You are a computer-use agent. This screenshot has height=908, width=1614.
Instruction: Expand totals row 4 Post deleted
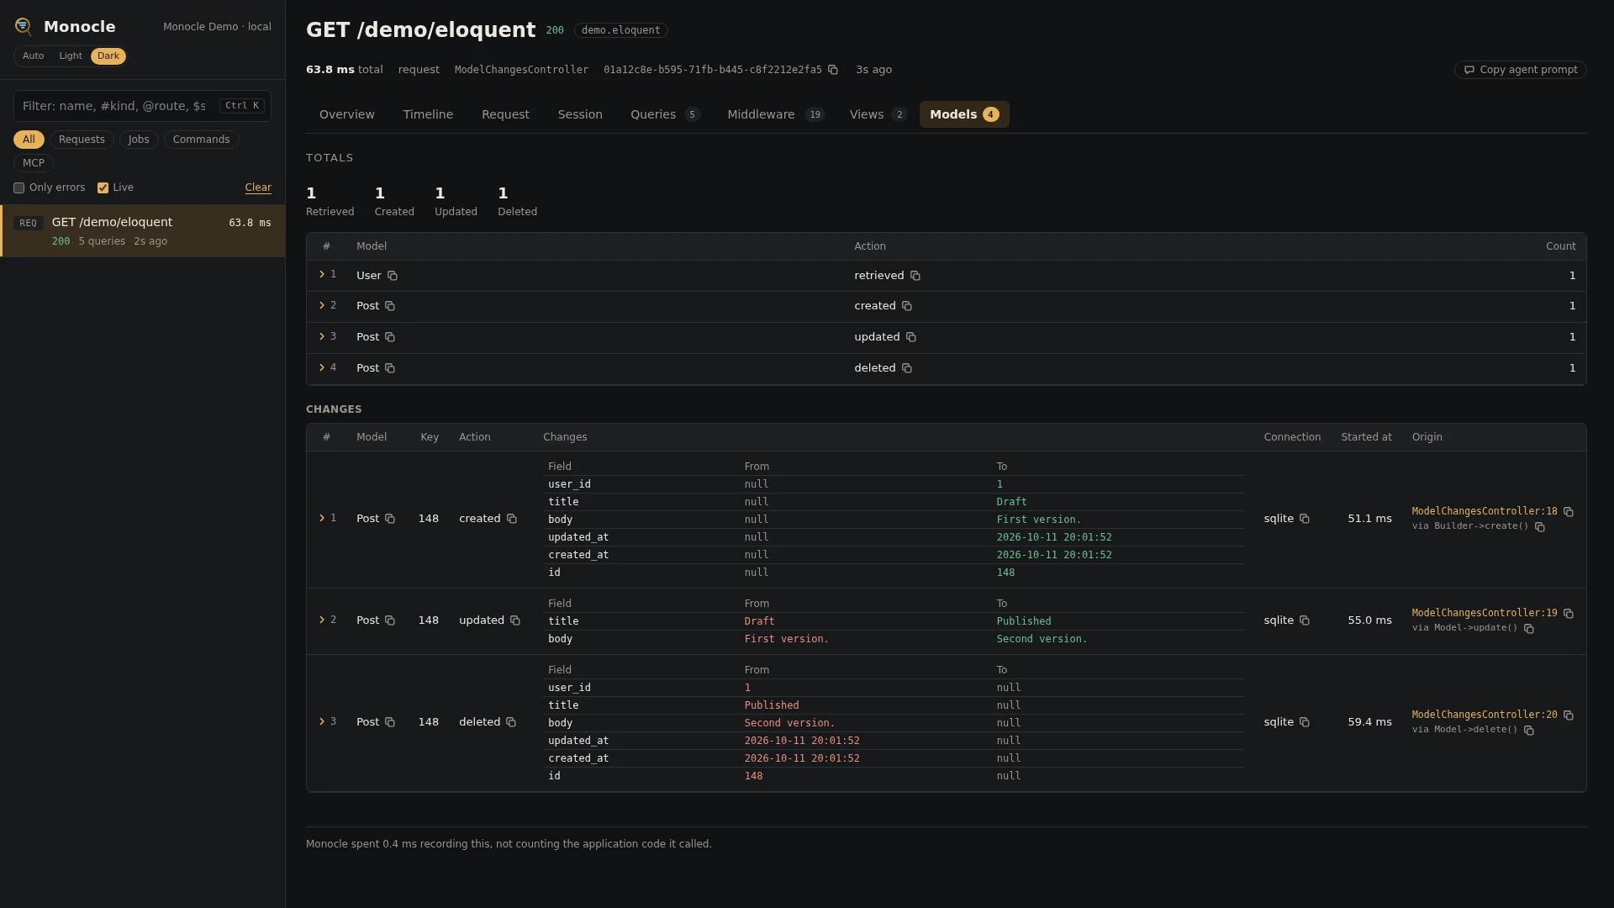coord(322,368)
